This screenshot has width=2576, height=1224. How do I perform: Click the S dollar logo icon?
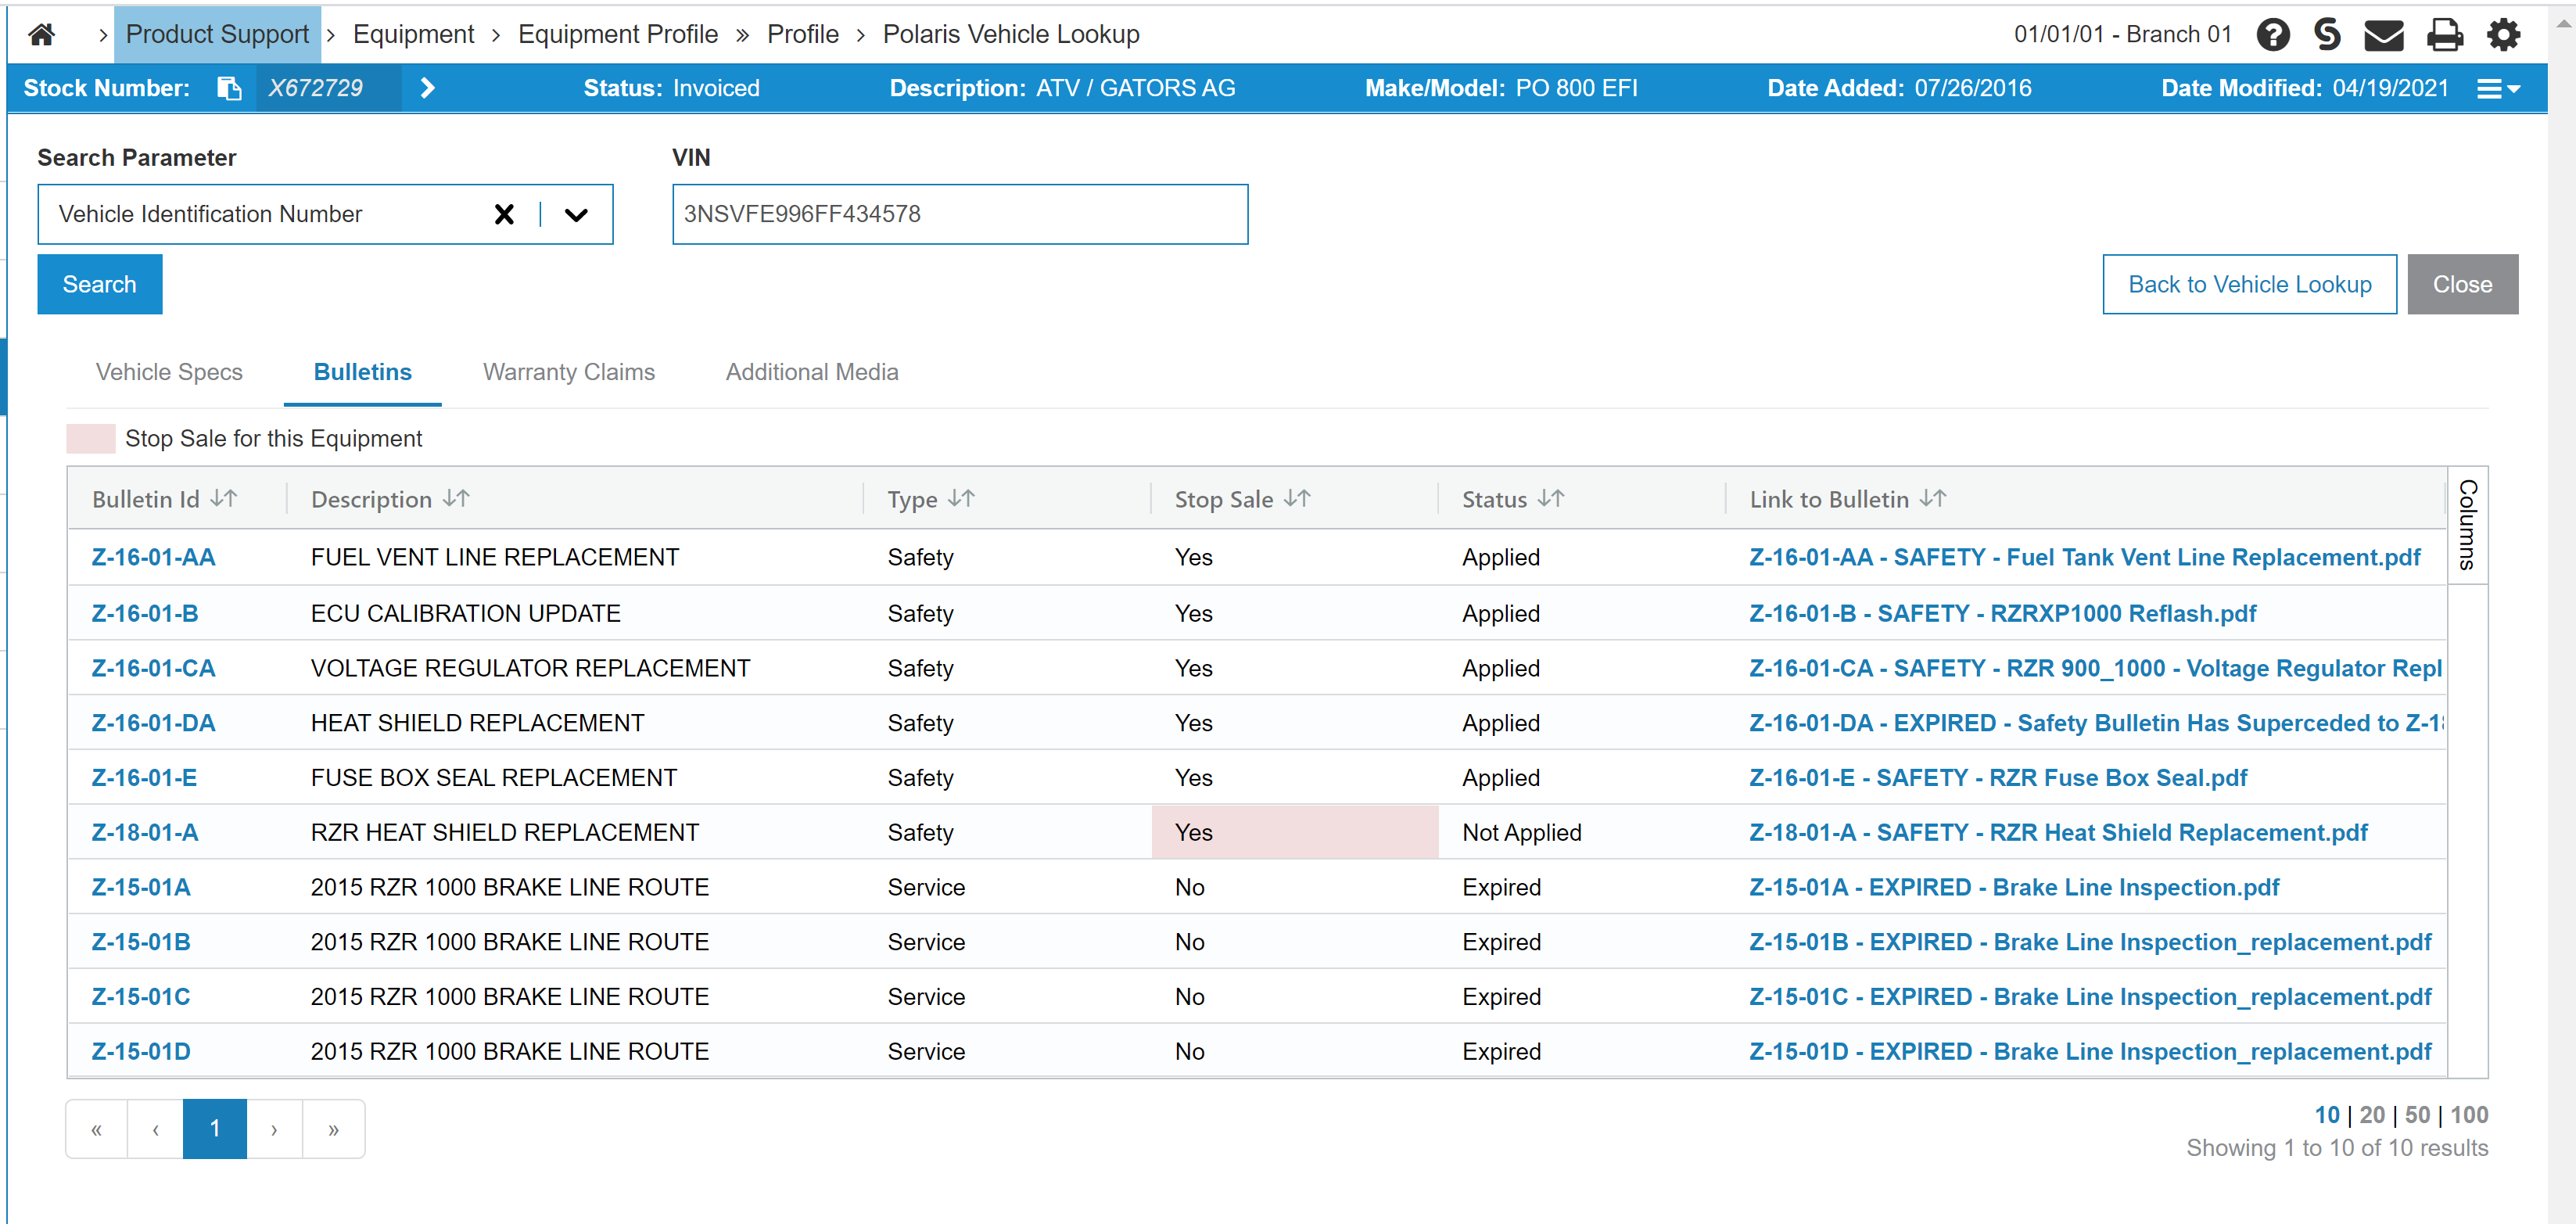point(2327,35)
